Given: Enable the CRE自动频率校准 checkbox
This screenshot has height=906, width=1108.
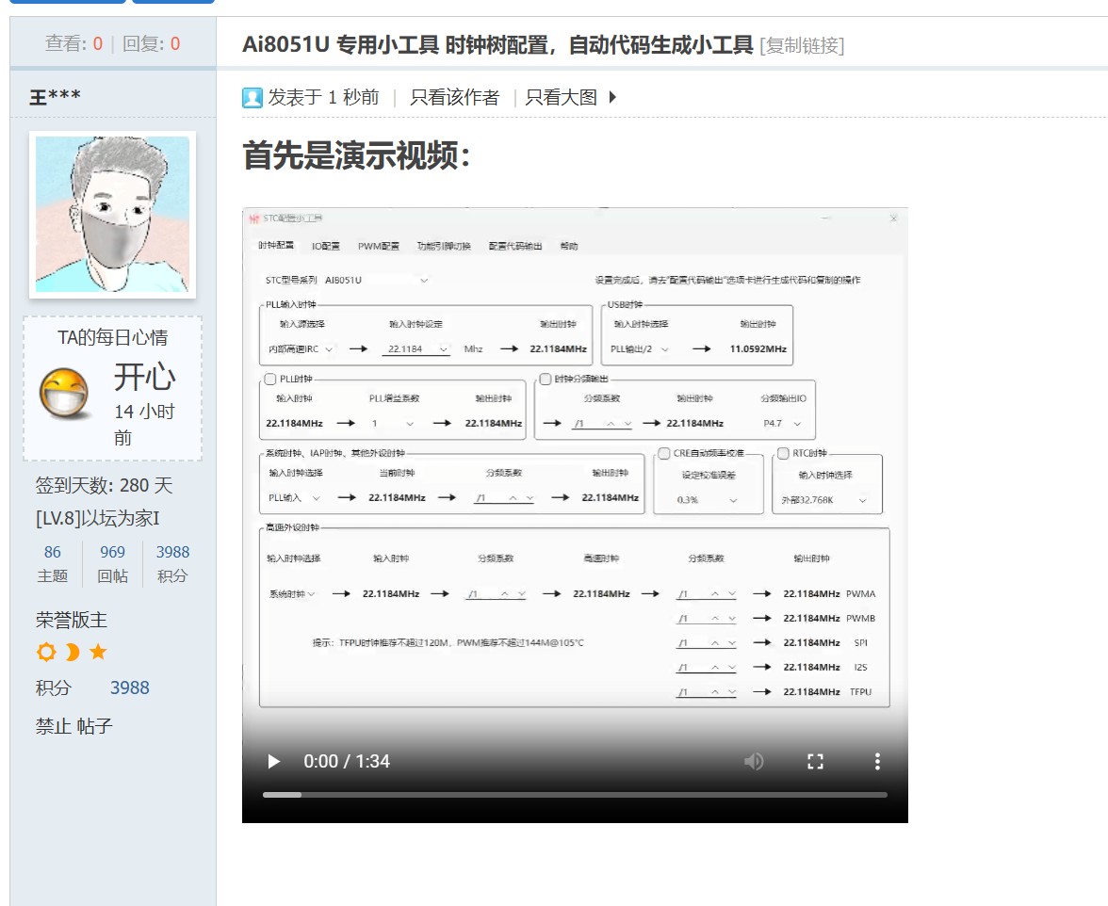Looking at the screenshot, I should [664, 453].
